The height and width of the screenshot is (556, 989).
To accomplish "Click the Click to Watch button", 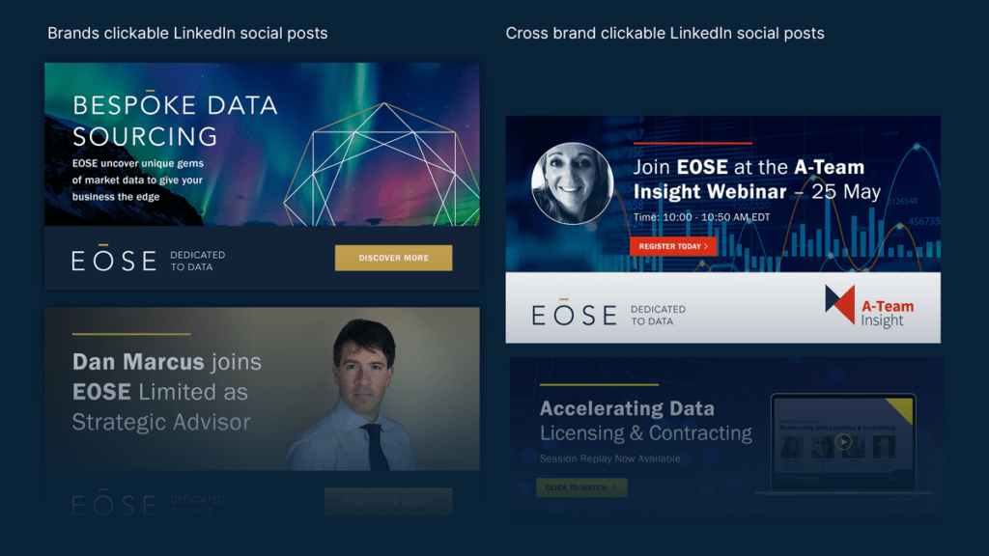I will click(581, 487).
